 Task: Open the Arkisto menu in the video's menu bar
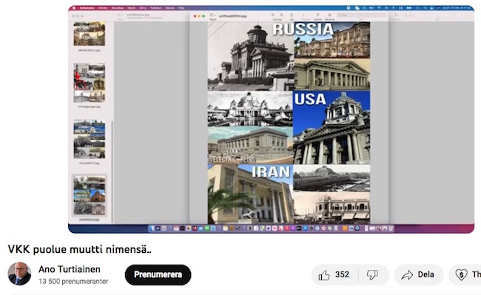(103, 8)
